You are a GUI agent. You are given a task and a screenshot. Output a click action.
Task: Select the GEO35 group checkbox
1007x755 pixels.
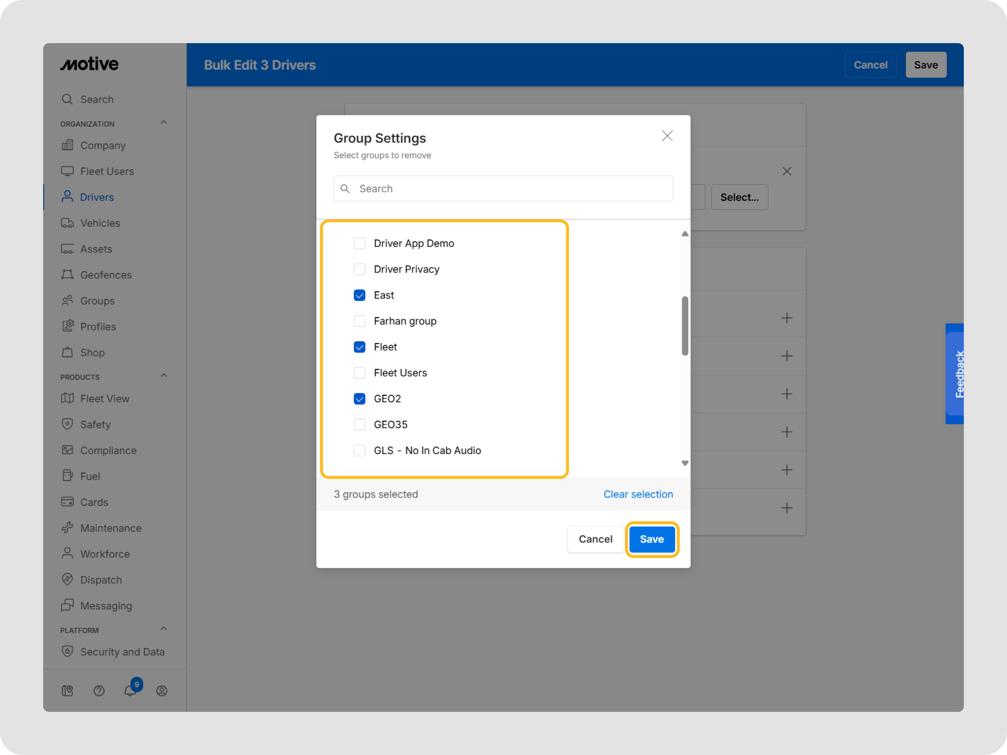click(x=360, y=425)
